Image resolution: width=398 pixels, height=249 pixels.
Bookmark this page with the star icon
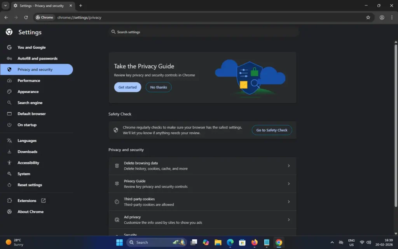(368, 18)
